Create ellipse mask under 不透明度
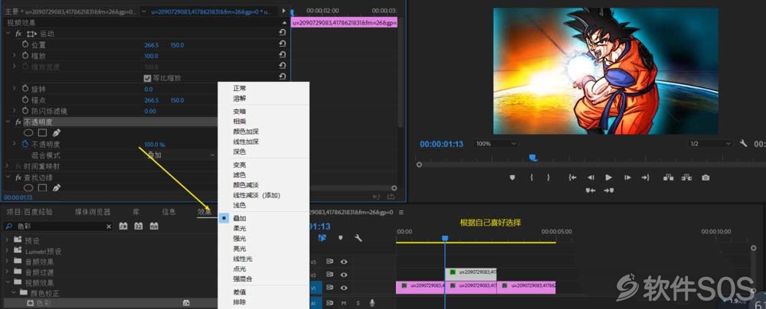The height and width of the screenshot is (309, 766). [29, 132]
